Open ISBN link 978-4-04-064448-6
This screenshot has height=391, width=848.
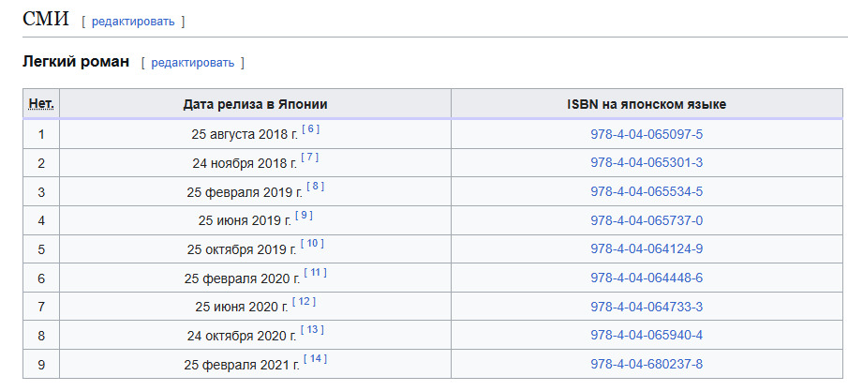point(647,278)
